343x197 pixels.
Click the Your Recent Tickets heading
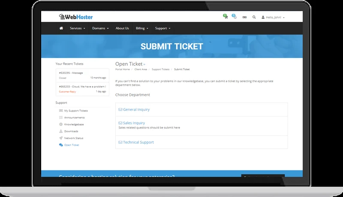69,64
